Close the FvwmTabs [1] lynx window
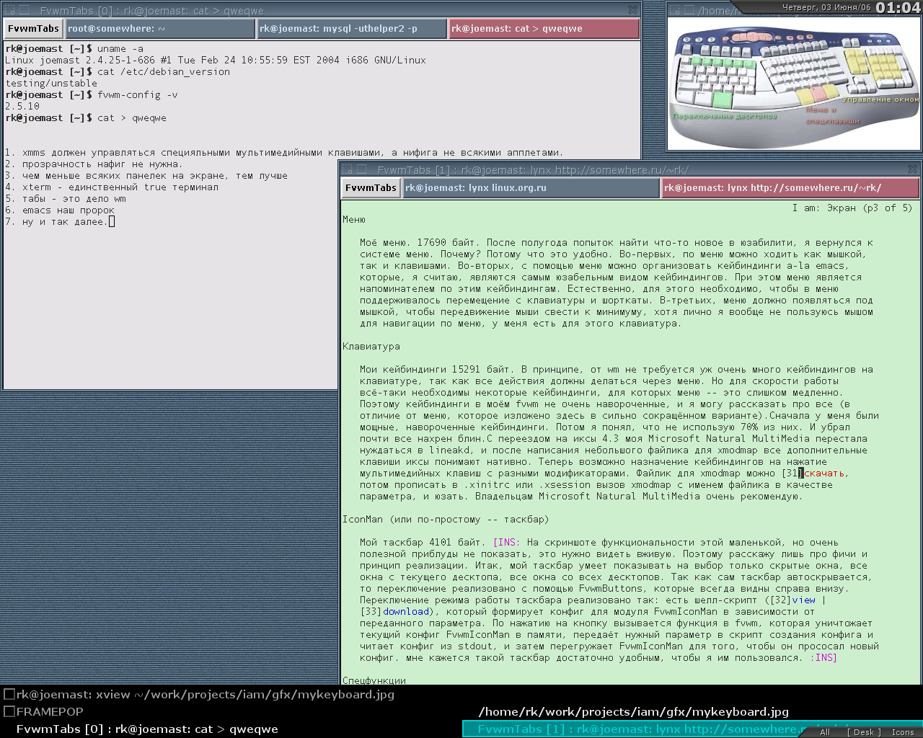This screenshot has width=923, height=738. pos(912,169)
